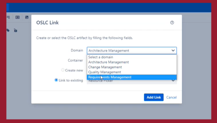The image size is (217, 123).
Task: Select the Link to existing radio button
Action: tap(56, 80)
